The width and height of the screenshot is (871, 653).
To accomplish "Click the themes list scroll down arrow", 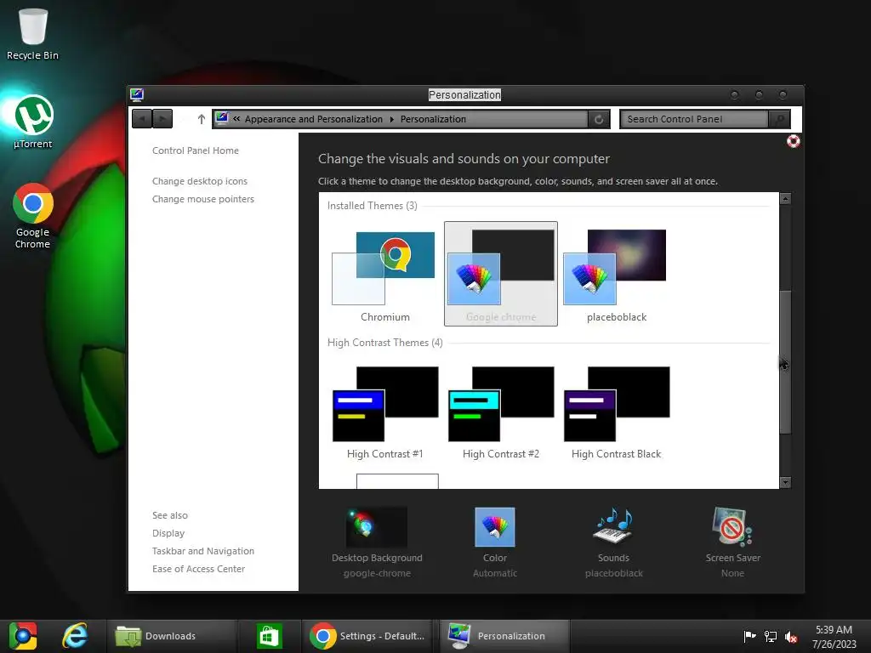I will 785,483.
